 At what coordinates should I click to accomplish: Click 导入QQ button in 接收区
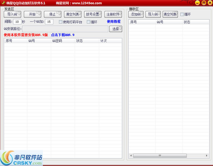[x=153, y=14]
